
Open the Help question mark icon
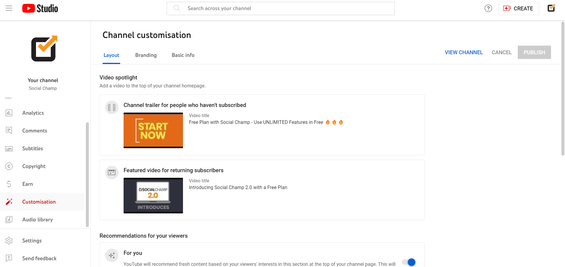[x=488, y=8]
